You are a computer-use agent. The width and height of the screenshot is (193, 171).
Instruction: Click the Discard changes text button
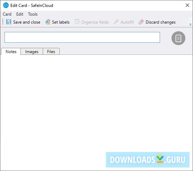tap(160, 22)
